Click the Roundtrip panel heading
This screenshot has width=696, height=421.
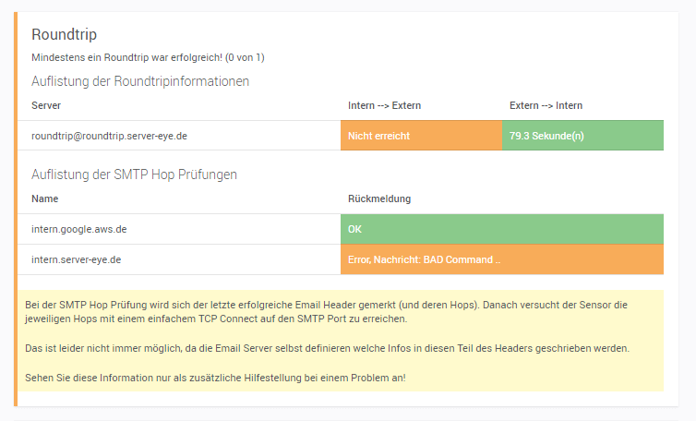[63, 34]
